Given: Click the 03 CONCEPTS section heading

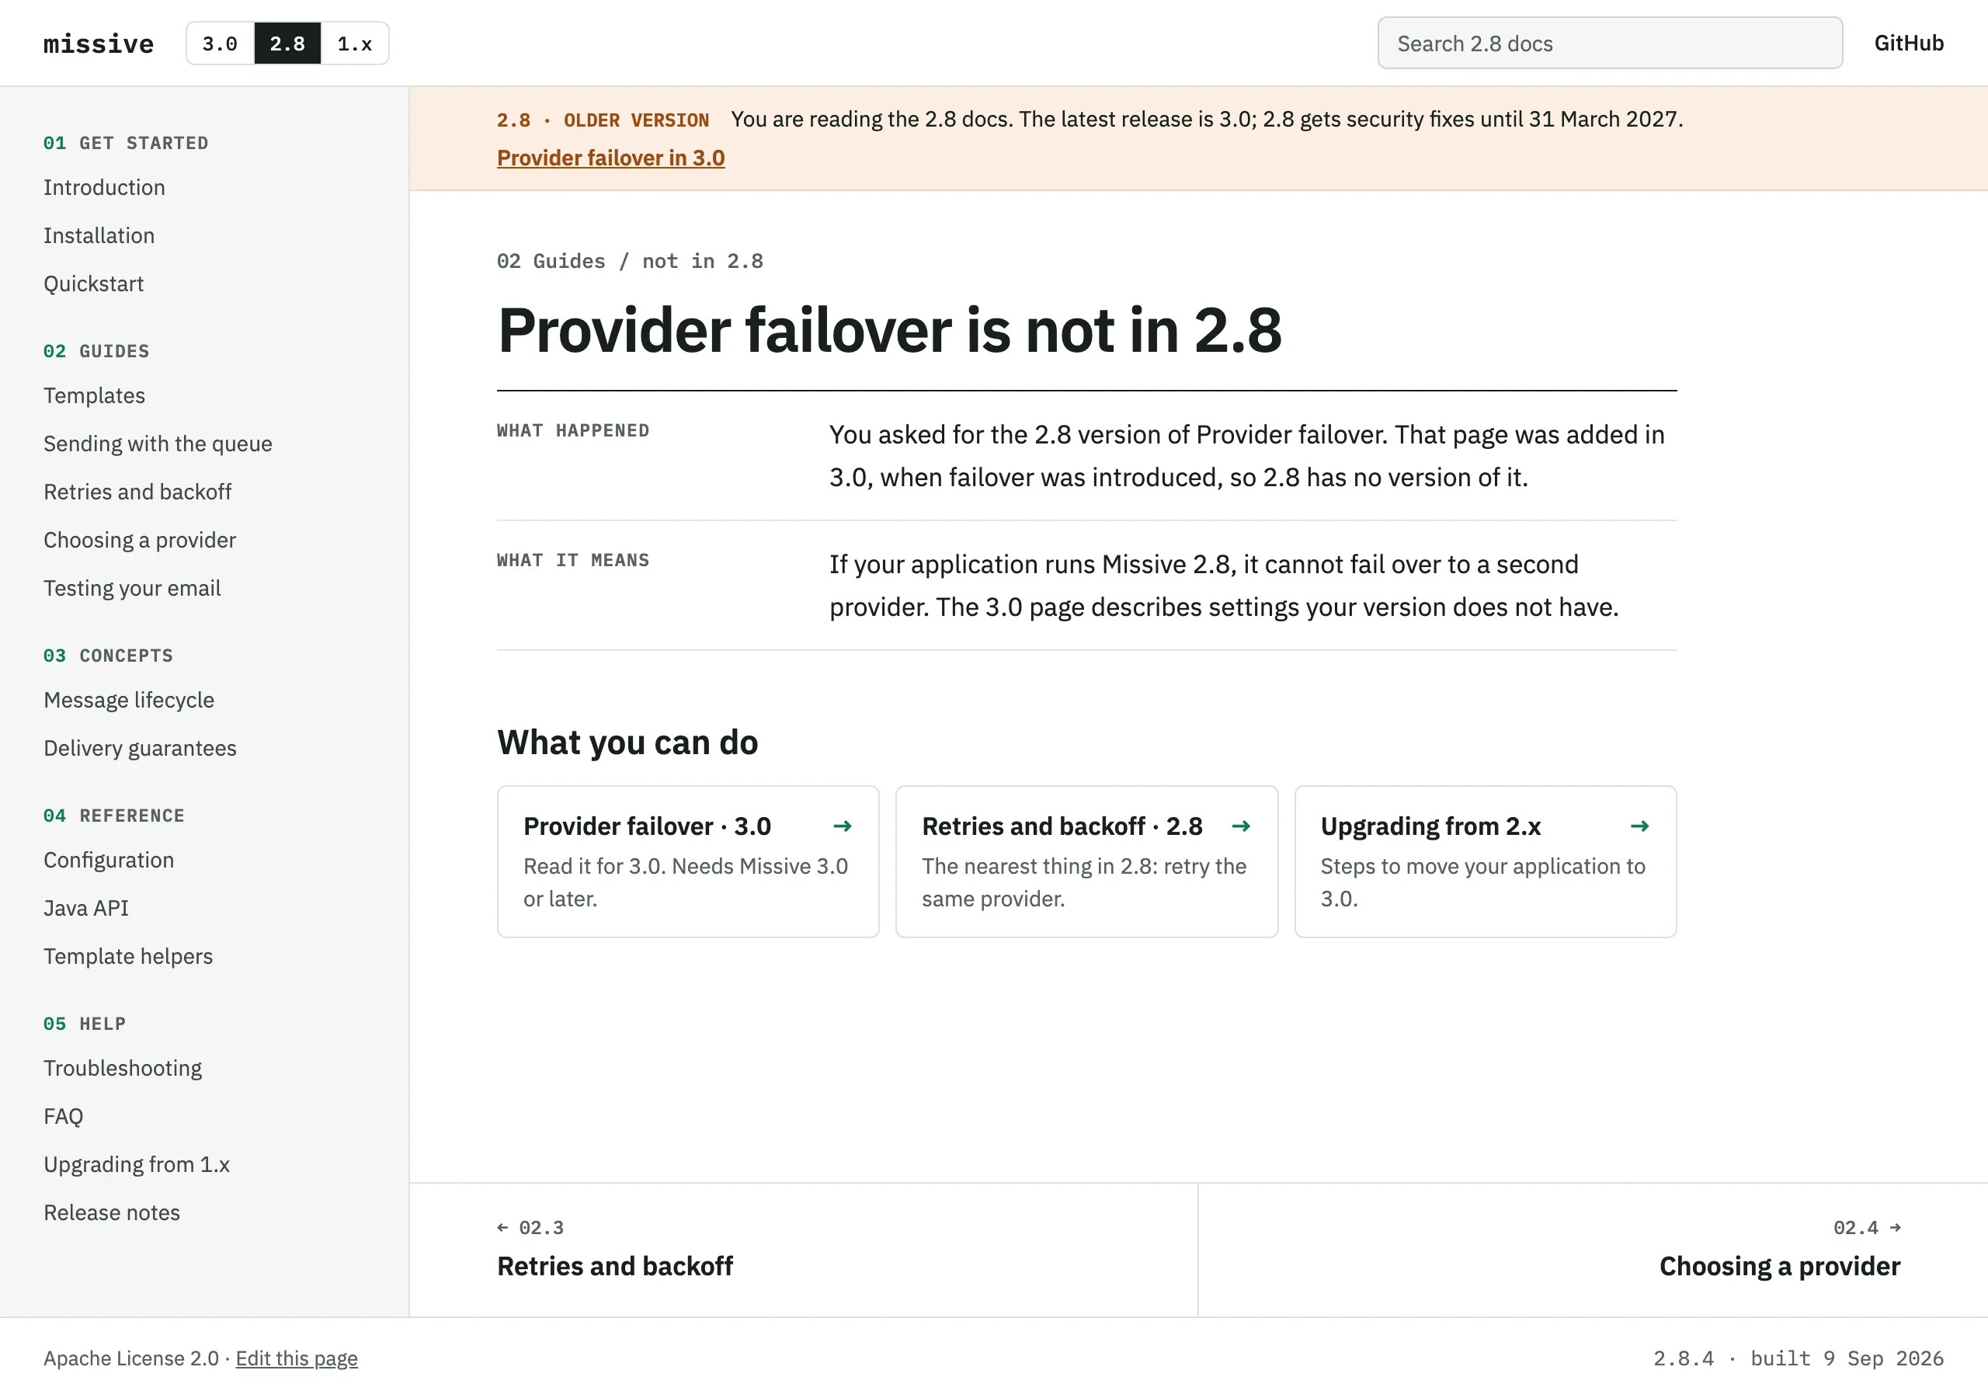Looking at the screenshot, I should click(108, 656).
